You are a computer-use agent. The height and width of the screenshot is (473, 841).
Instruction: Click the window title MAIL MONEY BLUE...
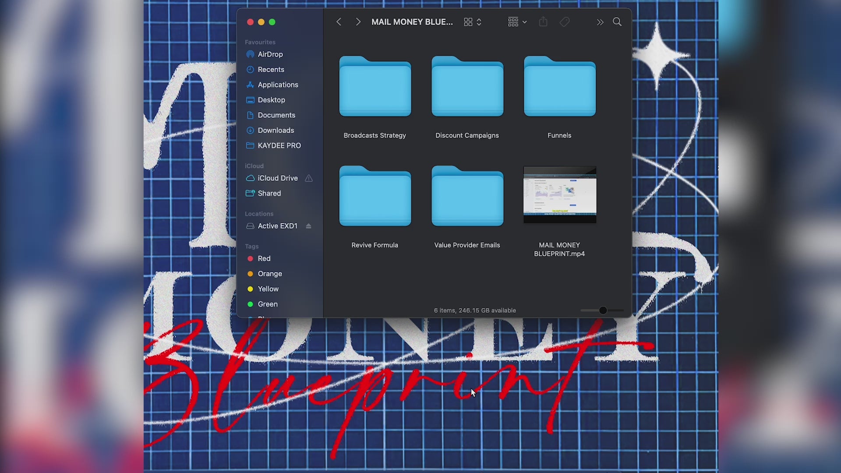[412, 22]
